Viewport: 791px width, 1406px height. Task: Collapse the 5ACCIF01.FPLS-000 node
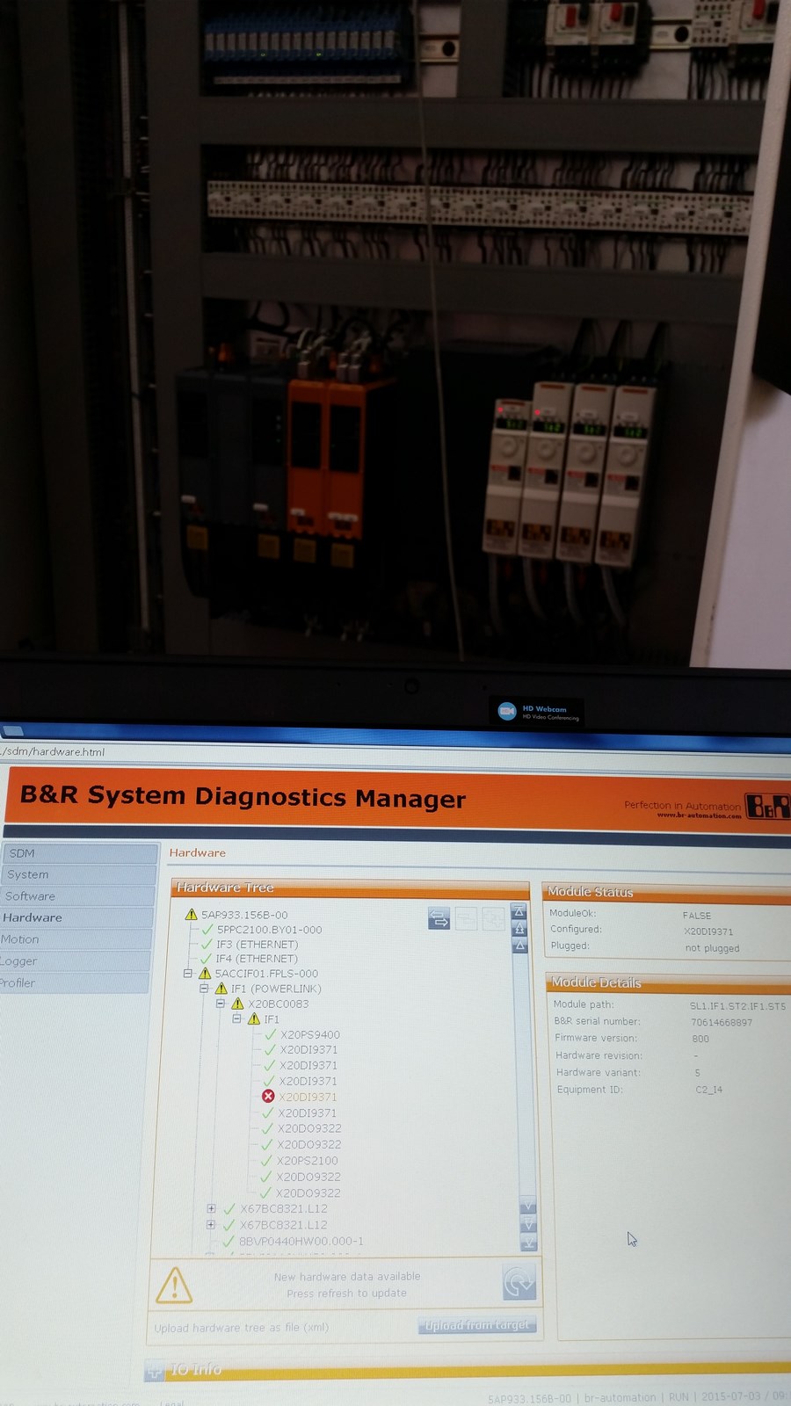[188, 974]
